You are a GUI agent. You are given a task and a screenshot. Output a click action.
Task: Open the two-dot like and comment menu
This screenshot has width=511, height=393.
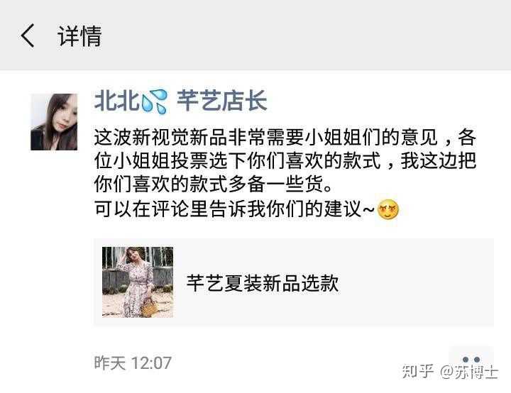[x=471, y=360]
